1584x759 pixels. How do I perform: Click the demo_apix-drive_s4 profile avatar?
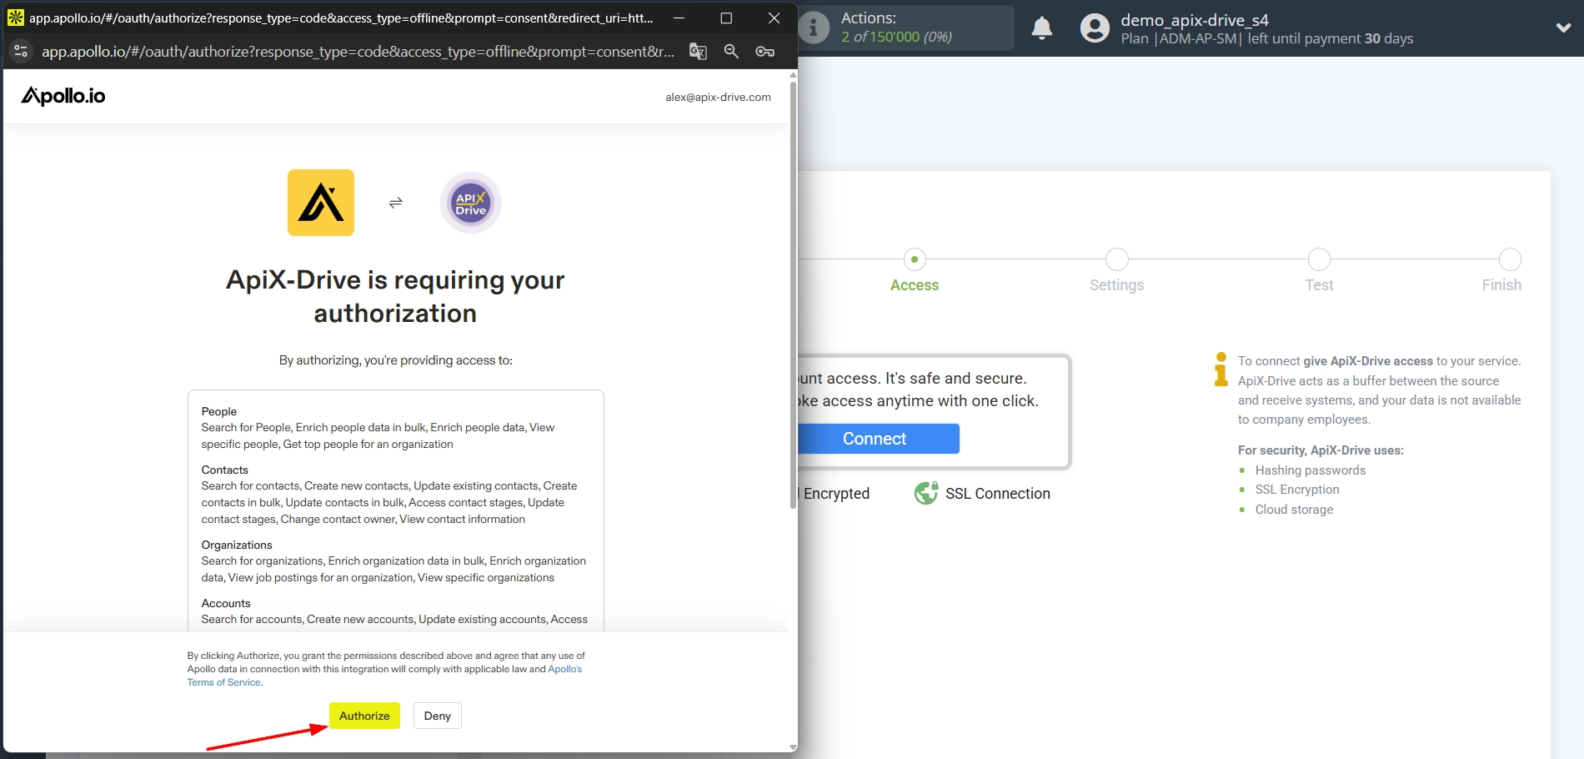(1093, 28)
